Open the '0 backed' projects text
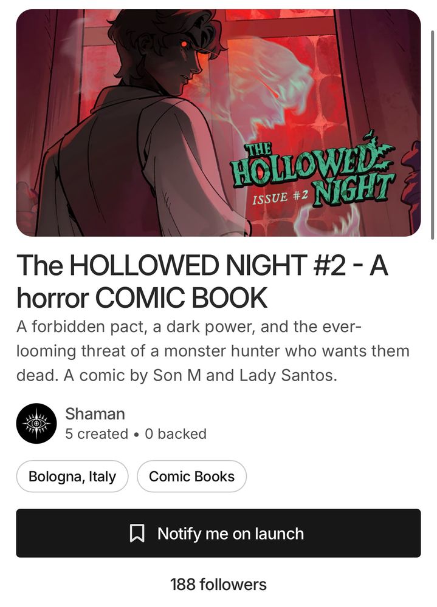The height and width of the screenshot is (607, 437). pos(176,434)
